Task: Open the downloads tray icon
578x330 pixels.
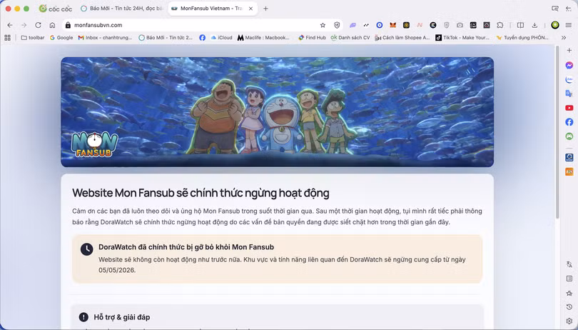Action: (x=534, y=25)
